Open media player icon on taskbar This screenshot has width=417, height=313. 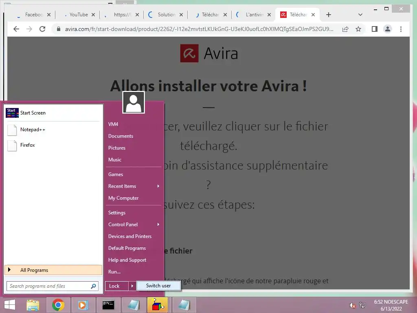[x=83, y=305]
